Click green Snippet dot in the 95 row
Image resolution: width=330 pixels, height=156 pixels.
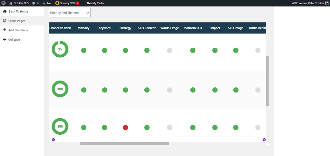click(x=215, y=50)
